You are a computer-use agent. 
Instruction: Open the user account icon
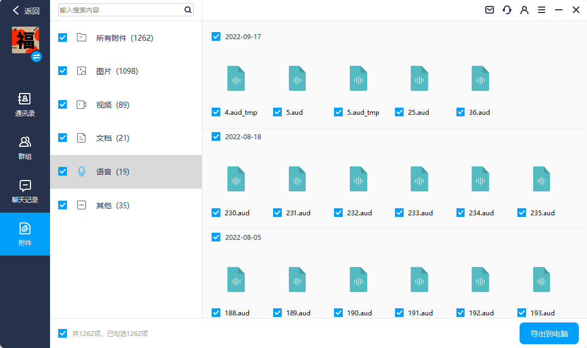[x=524, y=10]
